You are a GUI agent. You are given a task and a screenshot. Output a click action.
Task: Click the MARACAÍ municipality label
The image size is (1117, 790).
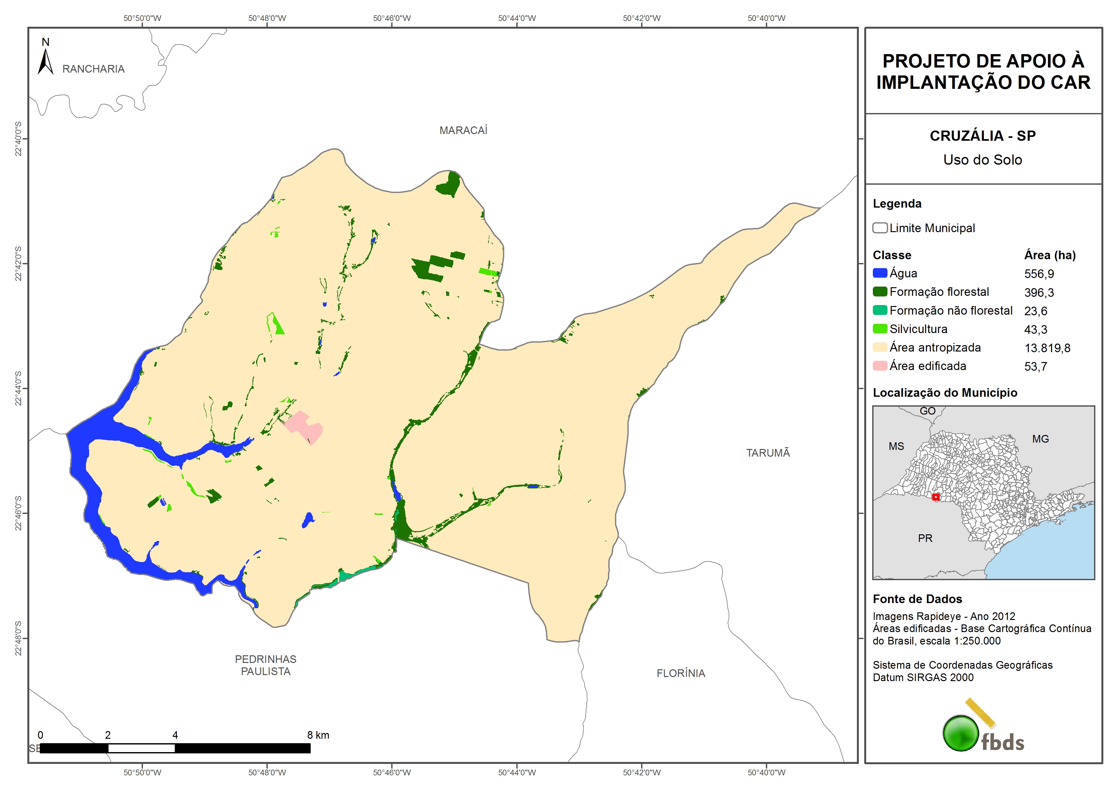(463, 131)
